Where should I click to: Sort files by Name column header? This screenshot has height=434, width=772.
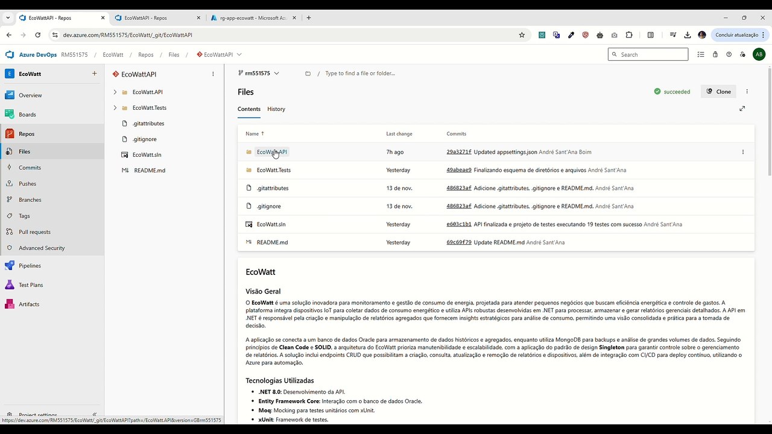pyautogui.click(x=255, y=134)
